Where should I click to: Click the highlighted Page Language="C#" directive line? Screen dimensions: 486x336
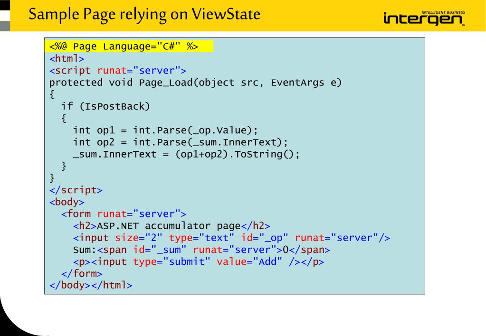pos(129,46)
